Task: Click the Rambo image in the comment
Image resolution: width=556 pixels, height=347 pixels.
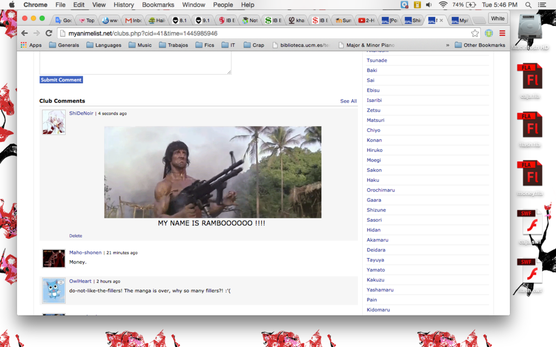Action: 212,172
